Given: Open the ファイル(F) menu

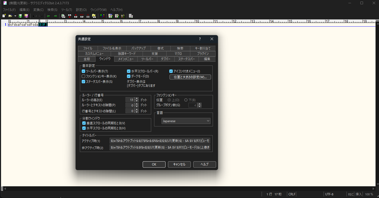Looking at the screenshot, I should [x=9, y=10].
